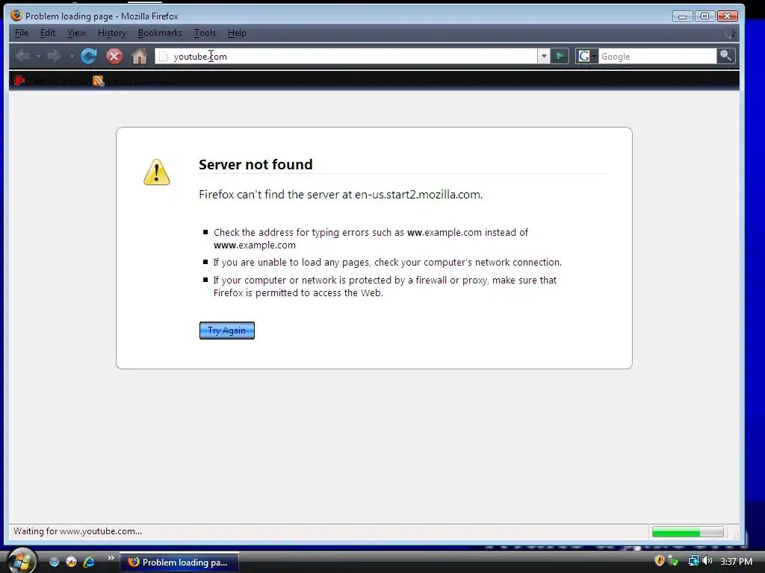Click the Forward arrow navigation button
Screen dimensions: 765x573
(x=54, y=57)
